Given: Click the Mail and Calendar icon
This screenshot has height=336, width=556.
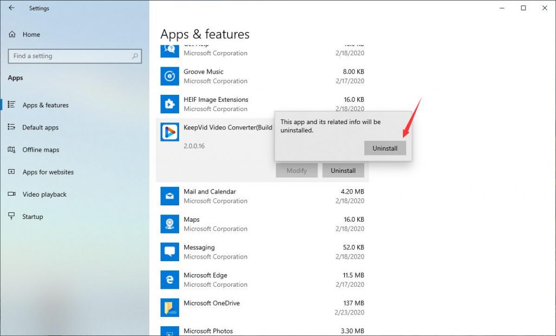Looking at the screenshot, I should 169,196.
